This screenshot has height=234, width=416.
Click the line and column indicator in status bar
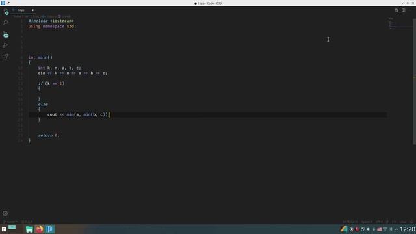pos(350,222)
